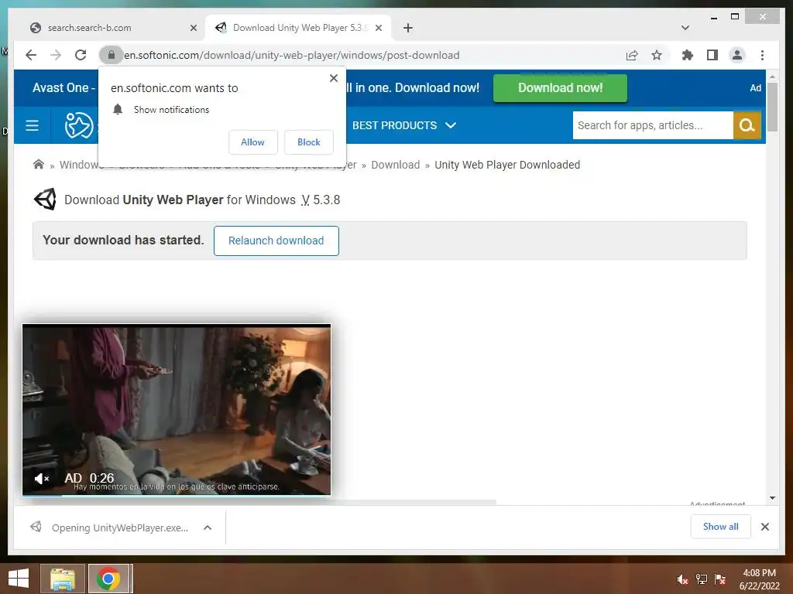The width and height of the screenshot is (793, 594).
Task: Click the network tray icon
Action: pos(702,579)
